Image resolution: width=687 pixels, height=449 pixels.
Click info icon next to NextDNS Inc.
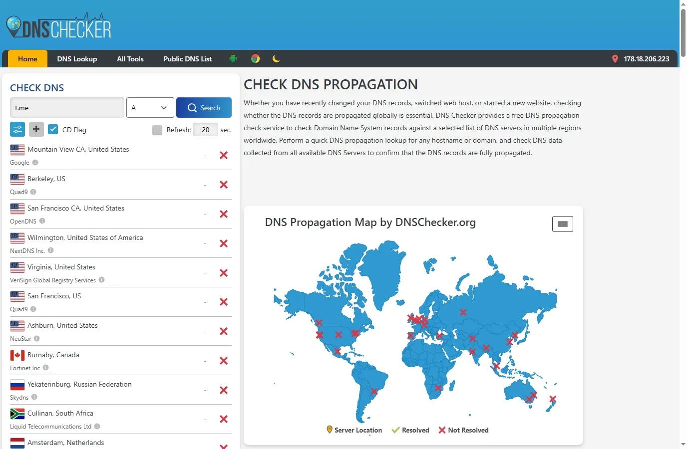coord(50,250)
